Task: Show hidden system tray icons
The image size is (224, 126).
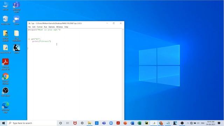Action: 188,123
